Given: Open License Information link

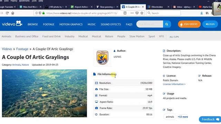Looking at the screenshot, I should (x=174, y=84).
